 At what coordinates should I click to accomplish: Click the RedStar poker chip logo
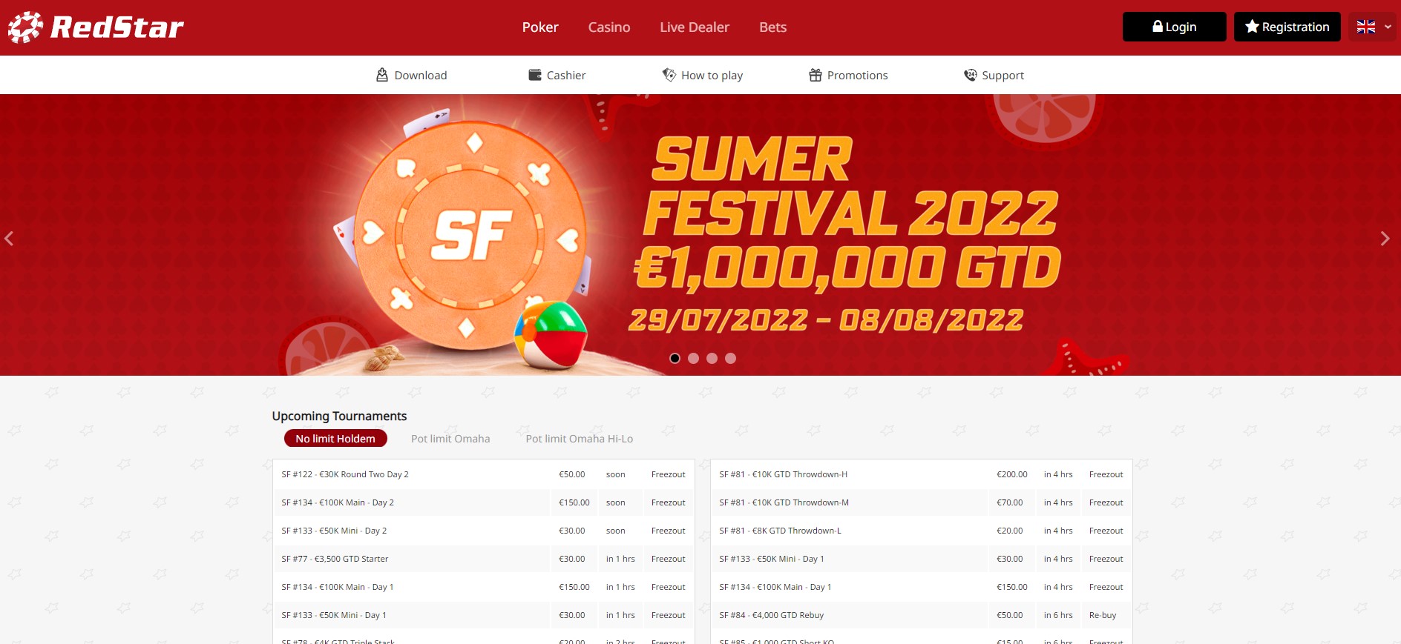(x=26, y=27)
